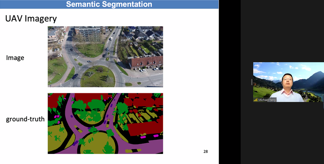Click slide number 28
The image size is (324, 164).
pos(205,151)
